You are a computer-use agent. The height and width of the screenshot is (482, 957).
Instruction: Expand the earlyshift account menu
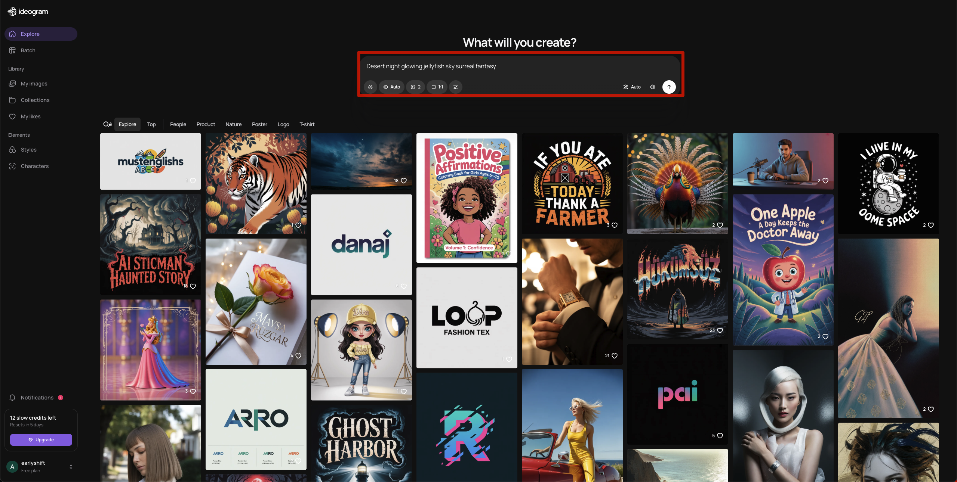71,467
